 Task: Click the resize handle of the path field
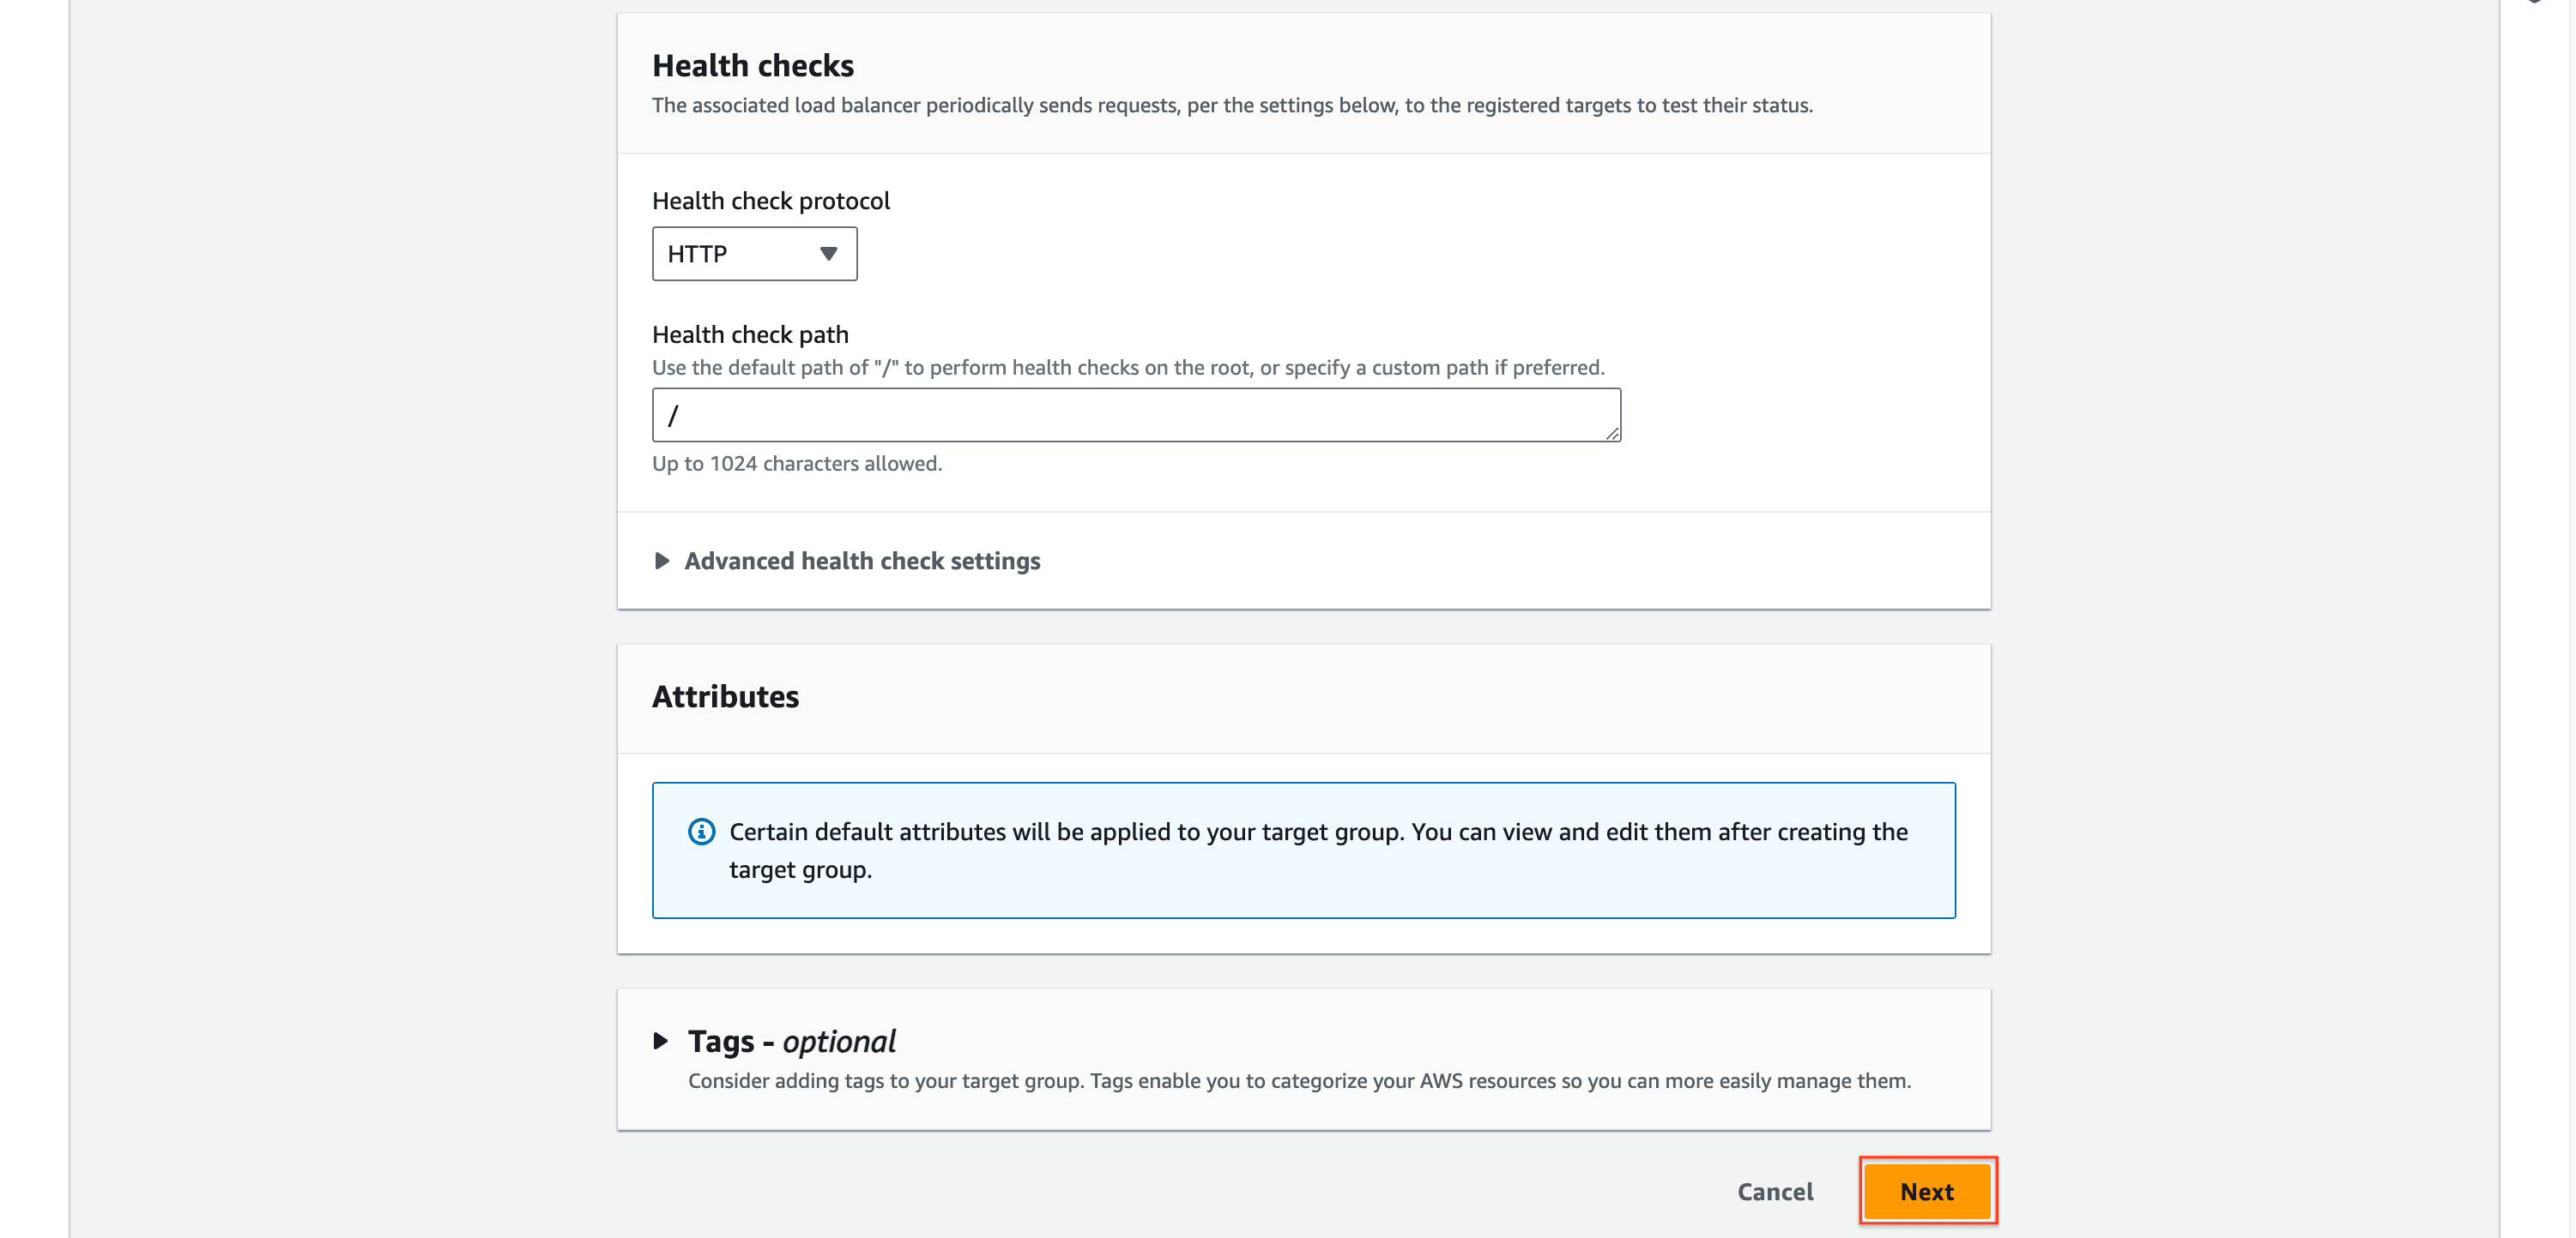tap(1612, 433)
